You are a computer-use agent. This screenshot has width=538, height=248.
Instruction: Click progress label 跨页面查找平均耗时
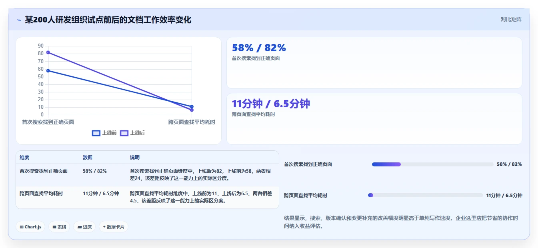[x=306, y=196]
